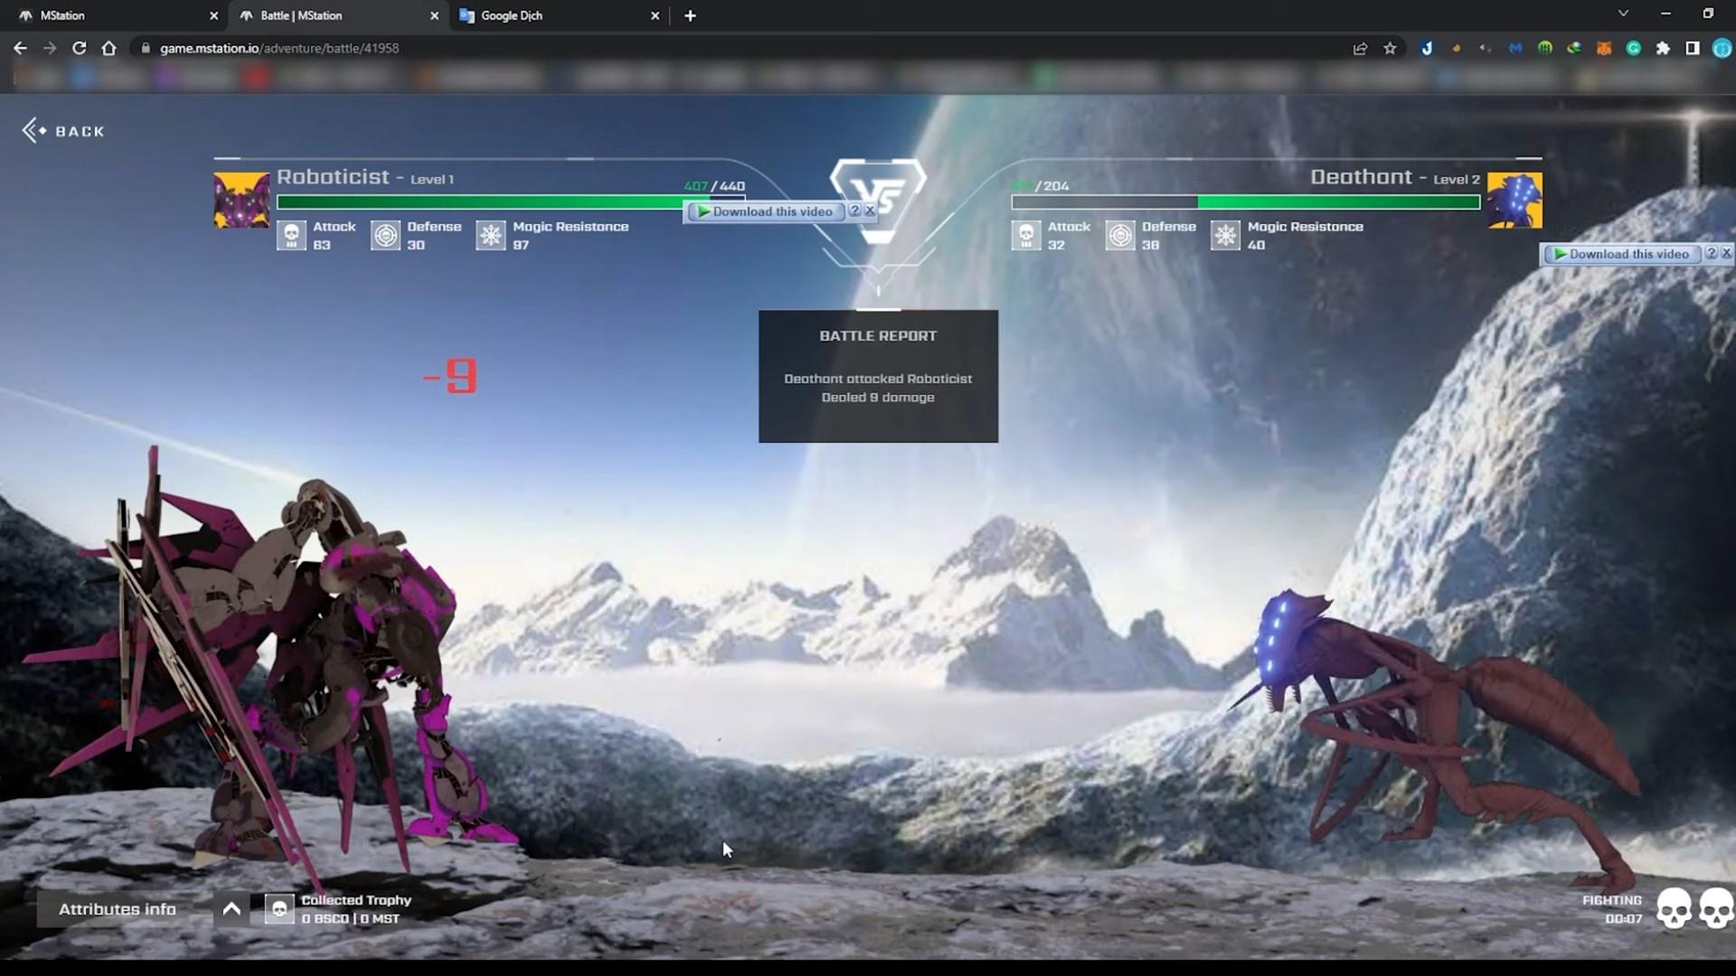Click the Roboticist - Level 1 name label
This screenshot has width=1736, height=976.
coord(365,177)
